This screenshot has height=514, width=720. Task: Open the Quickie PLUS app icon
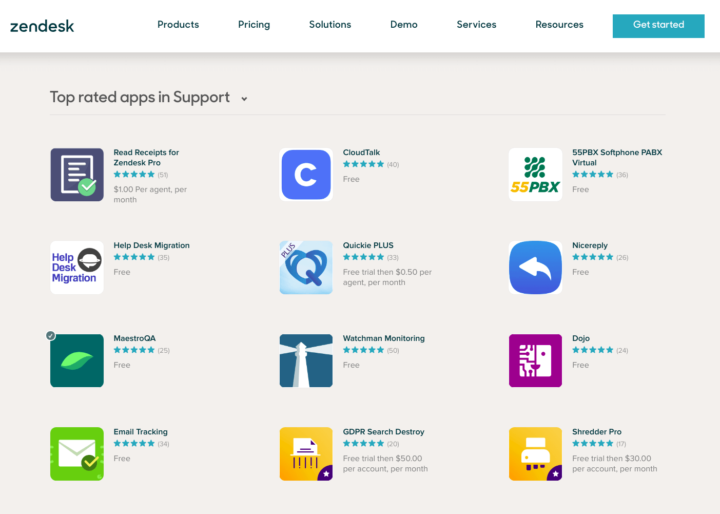coord(306,268)
